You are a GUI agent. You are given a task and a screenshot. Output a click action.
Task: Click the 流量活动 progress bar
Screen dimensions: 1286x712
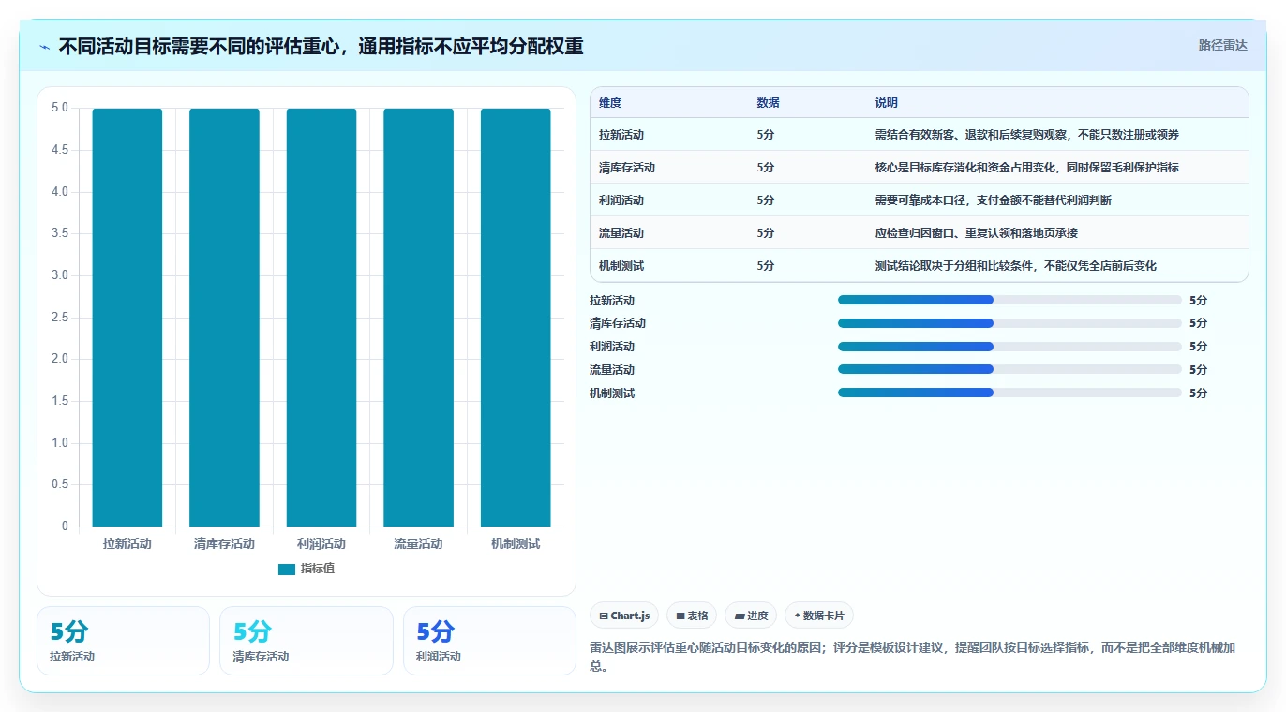click(1009, 369)
